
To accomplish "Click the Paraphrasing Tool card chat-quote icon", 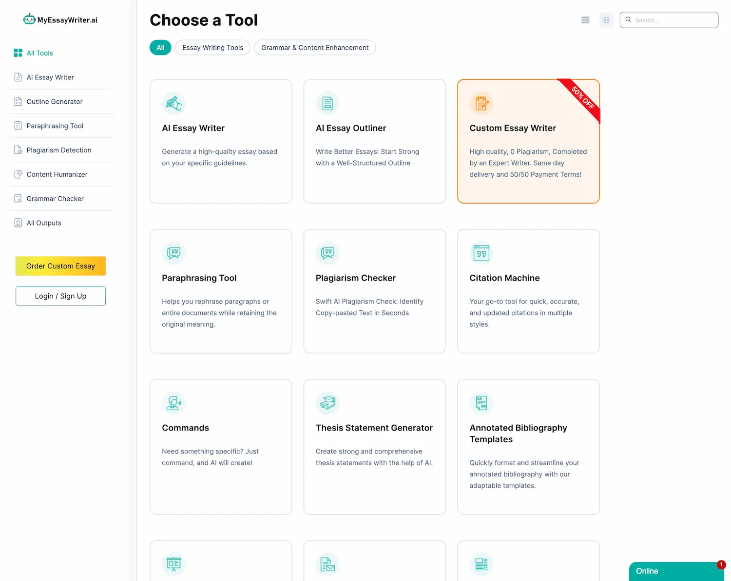I will (x=174, y=253).
